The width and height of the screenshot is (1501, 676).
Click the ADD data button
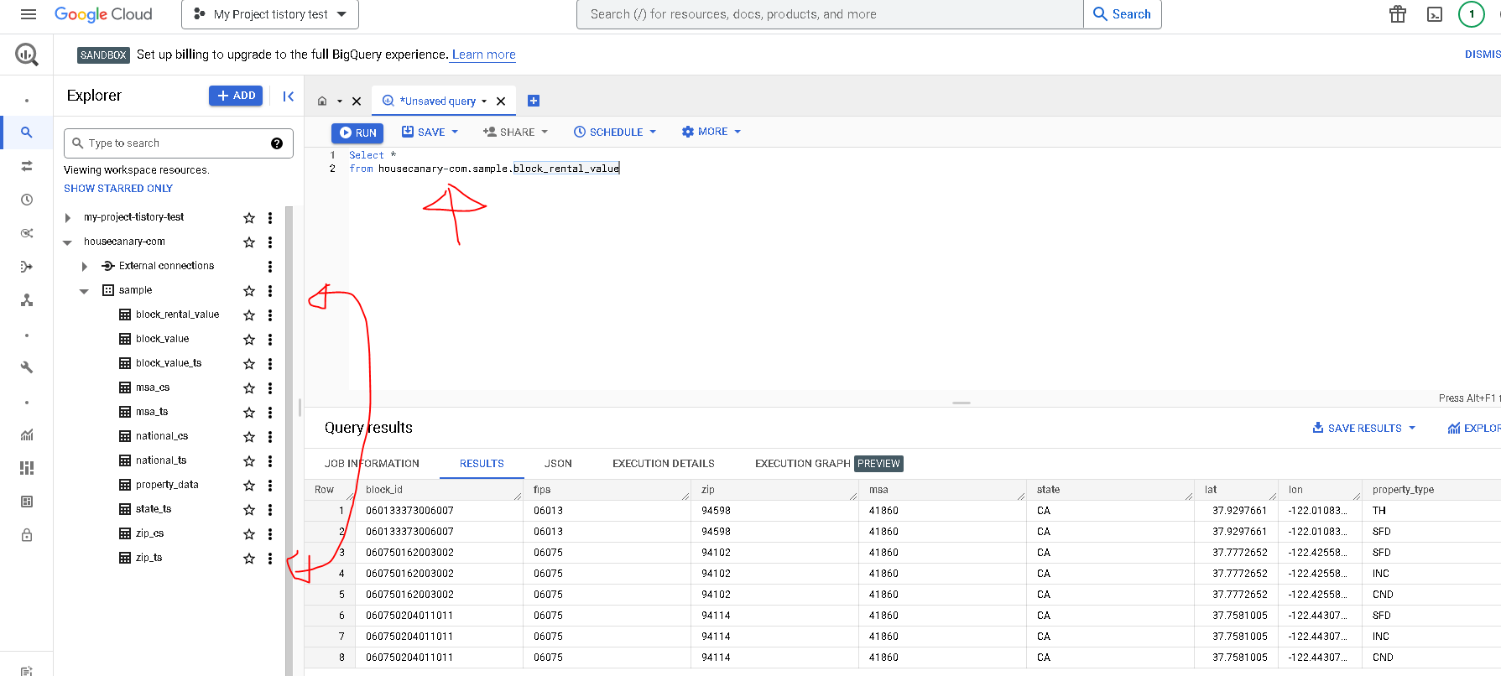tap(236, 96)
